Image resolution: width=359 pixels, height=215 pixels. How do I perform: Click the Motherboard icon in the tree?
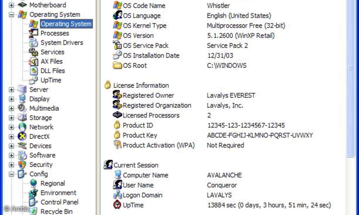[x=22, y=5]
